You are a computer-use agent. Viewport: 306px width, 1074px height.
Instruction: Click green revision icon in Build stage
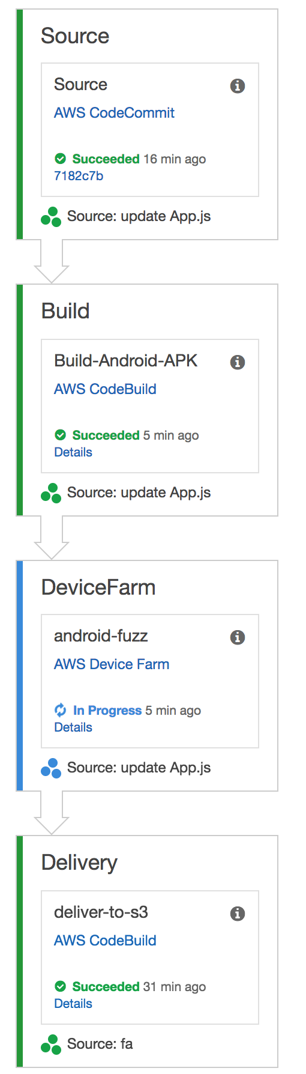[51, 493]
